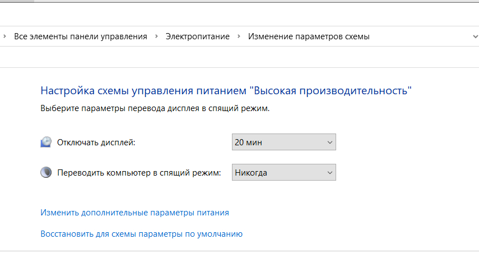This screenshot has height=253, width=479.
Task: Open the address bar history dropdown arrow
Action: point(475,36)
